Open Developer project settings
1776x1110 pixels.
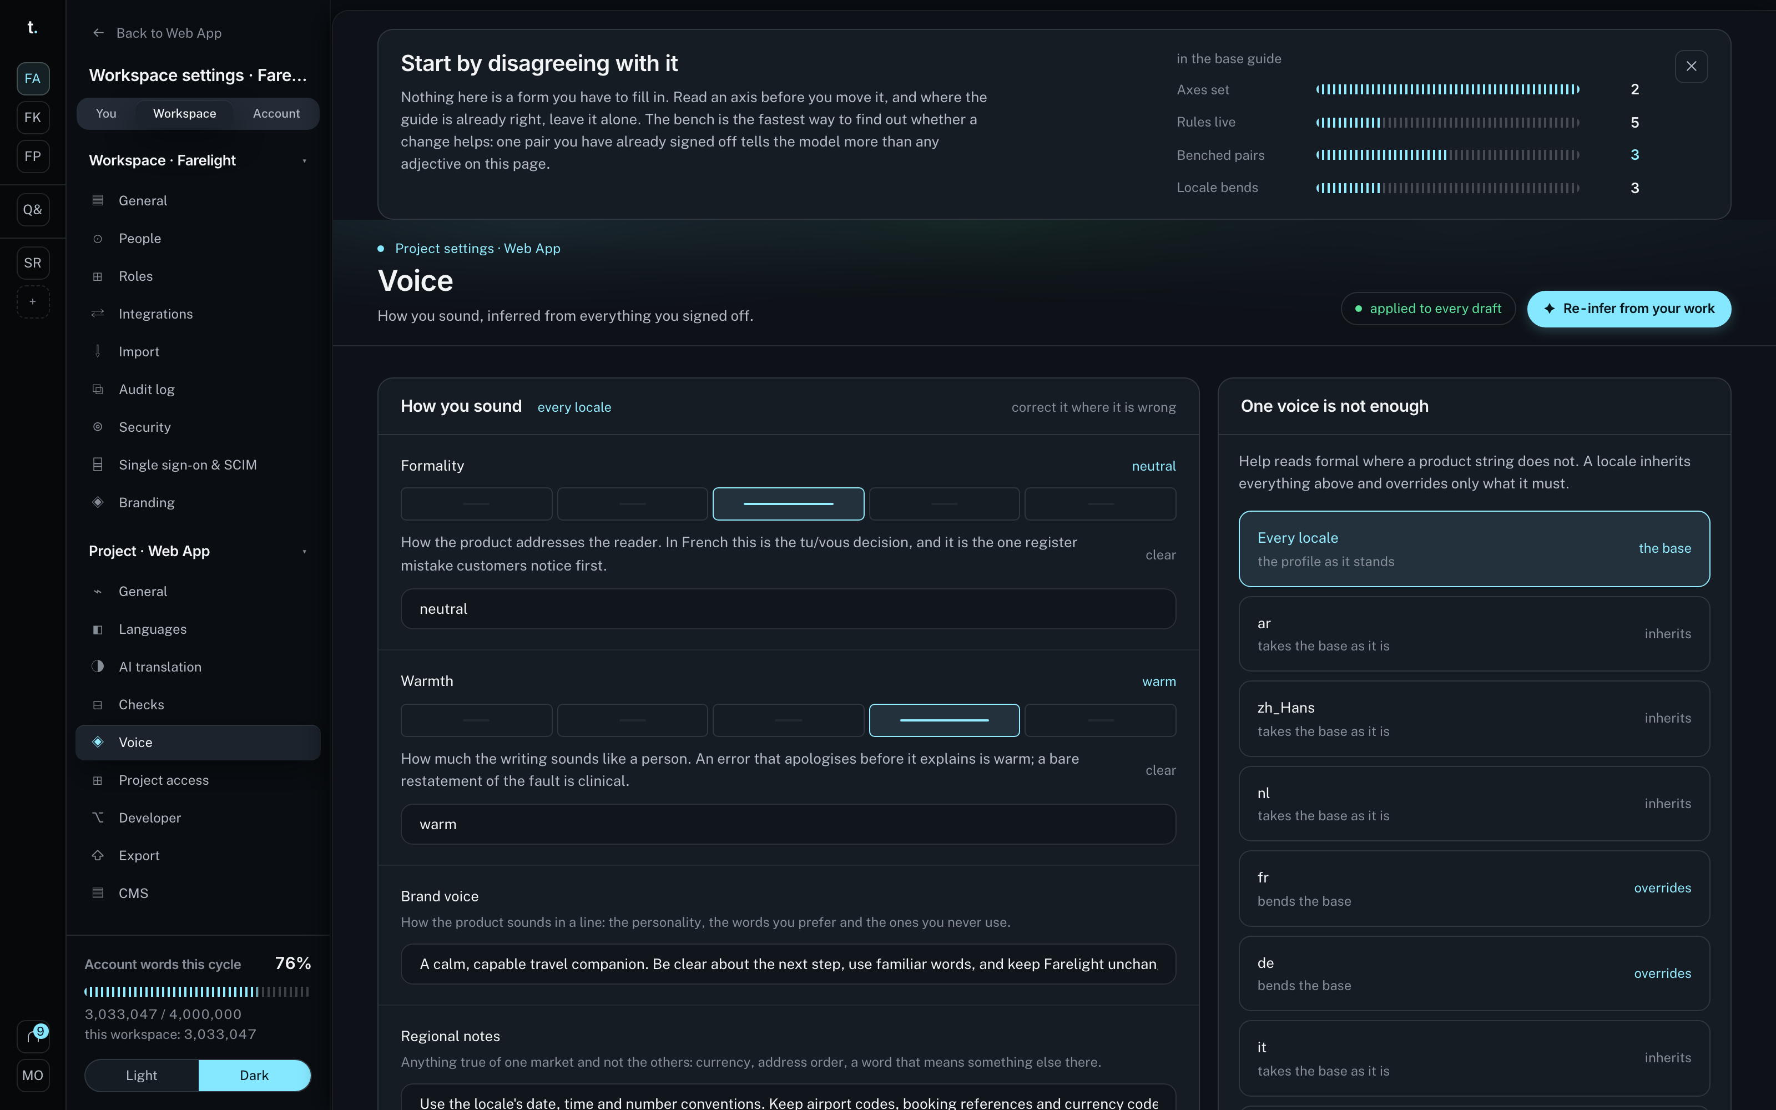click(198, 818)
